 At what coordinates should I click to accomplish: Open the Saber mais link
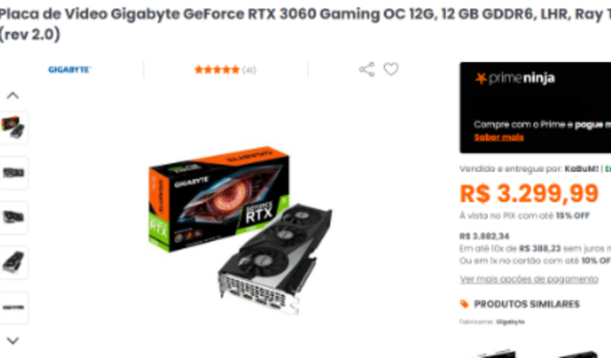[498, 137]
